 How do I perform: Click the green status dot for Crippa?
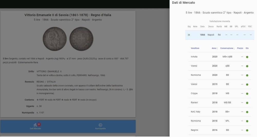[x=247, y=94]
